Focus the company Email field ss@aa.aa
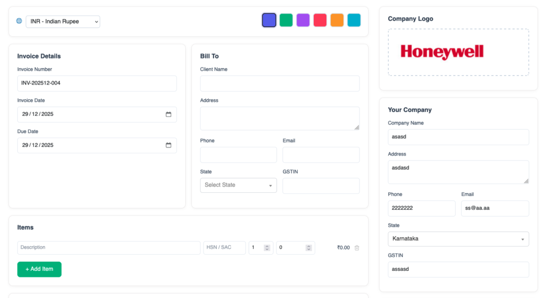This screenshot has height=298, width=556. 495,209
